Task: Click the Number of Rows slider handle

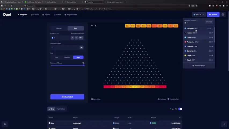Action: (84, 65)
